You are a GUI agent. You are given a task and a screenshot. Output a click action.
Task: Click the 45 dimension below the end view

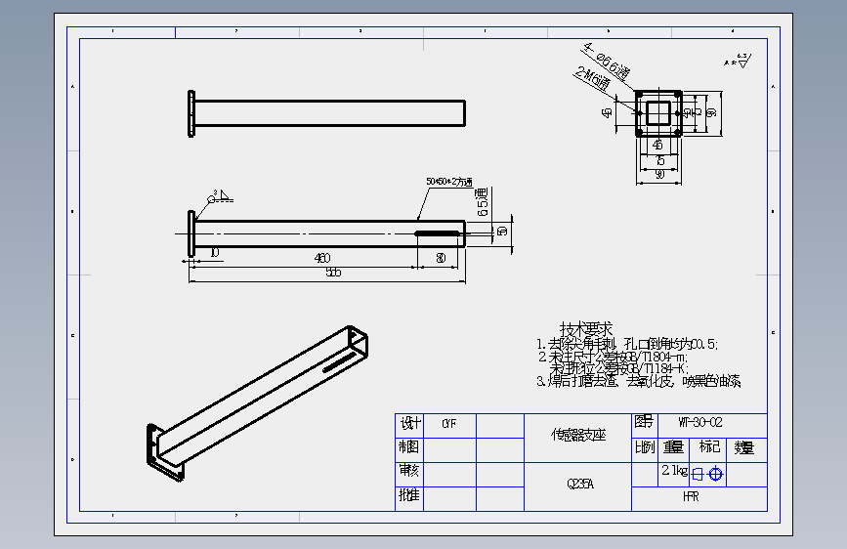[x=657, y=145]
